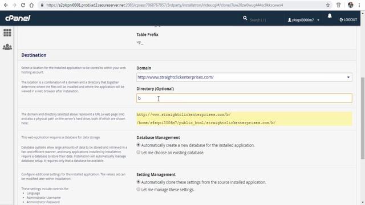Click the Setting Management heading
This screenshot has height=205, width=365.
(156, 175)
